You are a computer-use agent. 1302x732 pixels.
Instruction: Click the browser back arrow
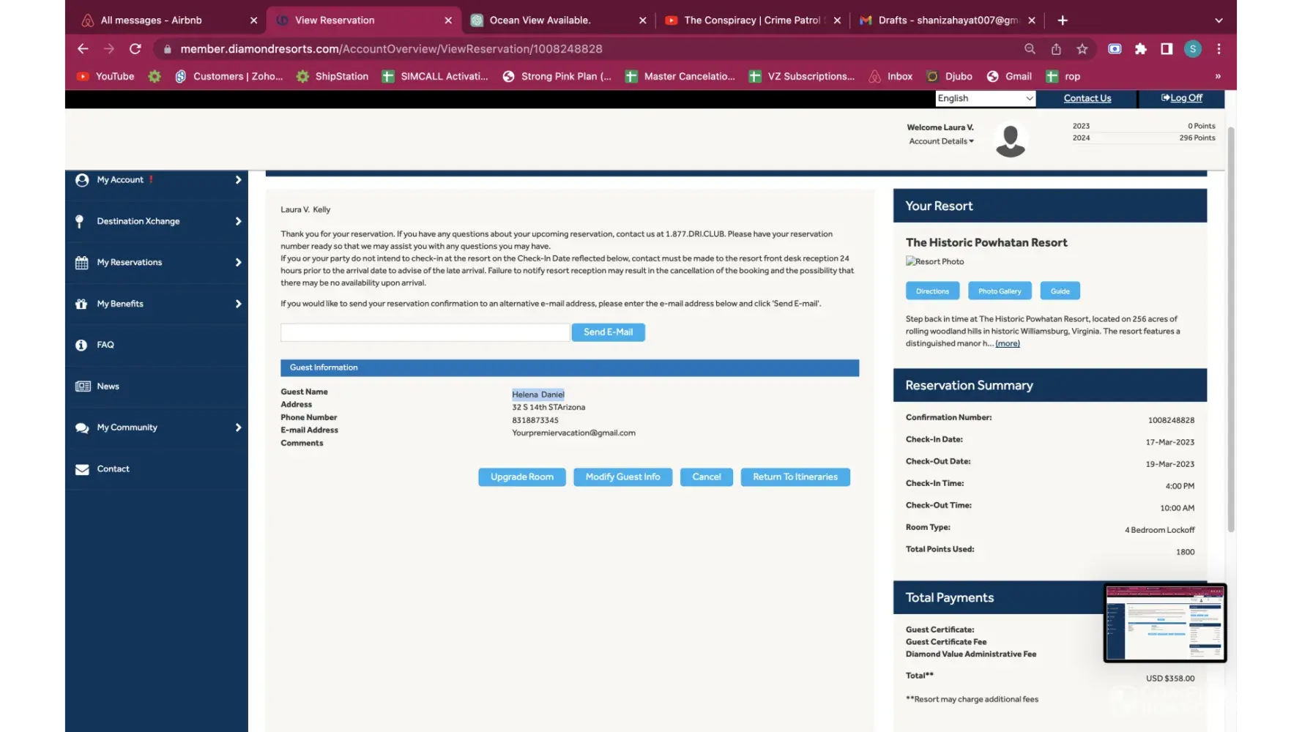83,49
